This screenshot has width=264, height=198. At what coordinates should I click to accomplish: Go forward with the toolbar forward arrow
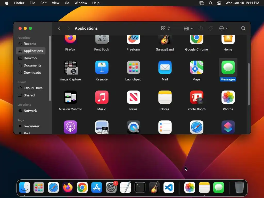[68, 28]
